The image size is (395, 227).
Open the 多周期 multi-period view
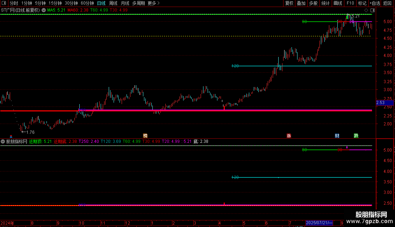(x=138, y=3)
